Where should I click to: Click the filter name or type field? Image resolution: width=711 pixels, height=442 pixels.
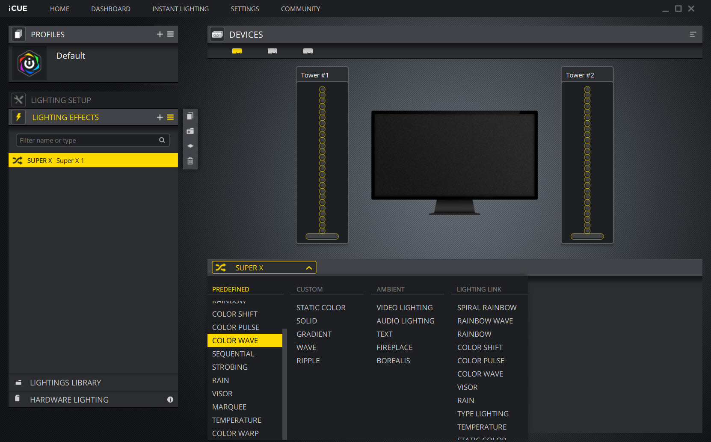(x=93, y=140)
